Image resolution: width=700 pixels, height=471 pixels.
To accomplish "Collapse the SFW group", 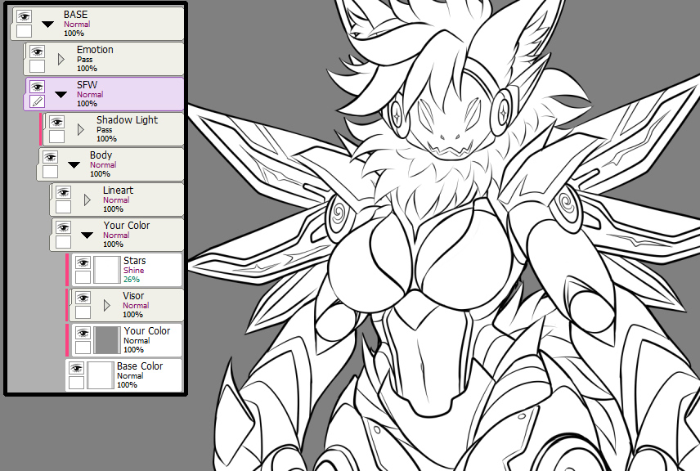I will coord(61,94).
